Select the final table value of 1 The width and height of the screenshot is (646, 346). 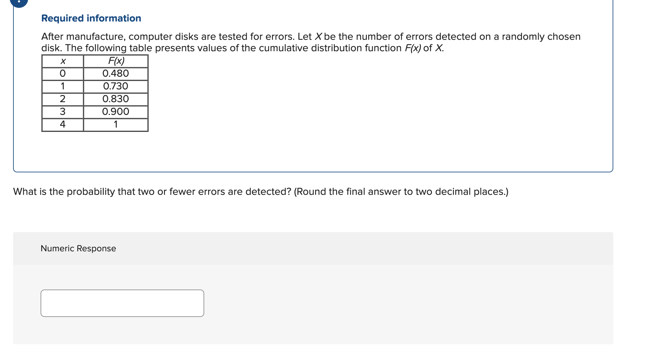tap(115, 124)
